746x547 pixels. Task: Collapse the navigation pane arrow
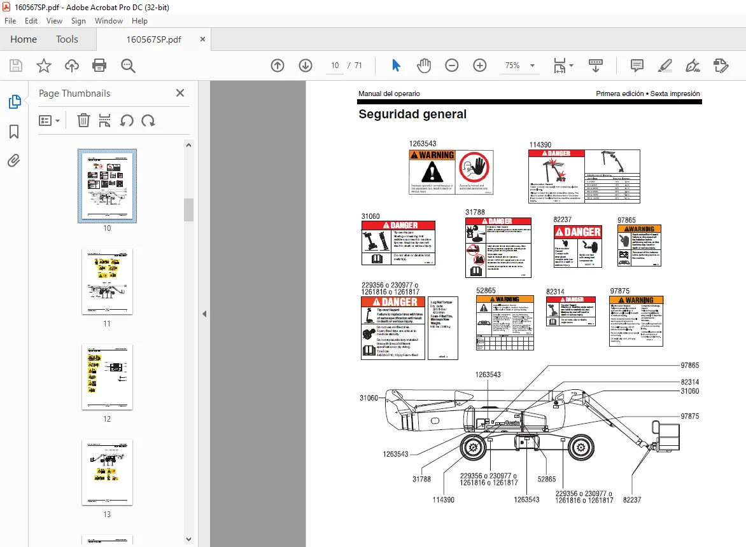(204, 314)
